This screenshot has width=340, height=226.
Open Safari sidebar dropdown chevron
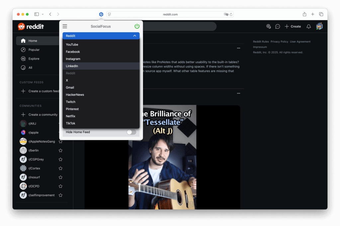[x=43, y=14]
